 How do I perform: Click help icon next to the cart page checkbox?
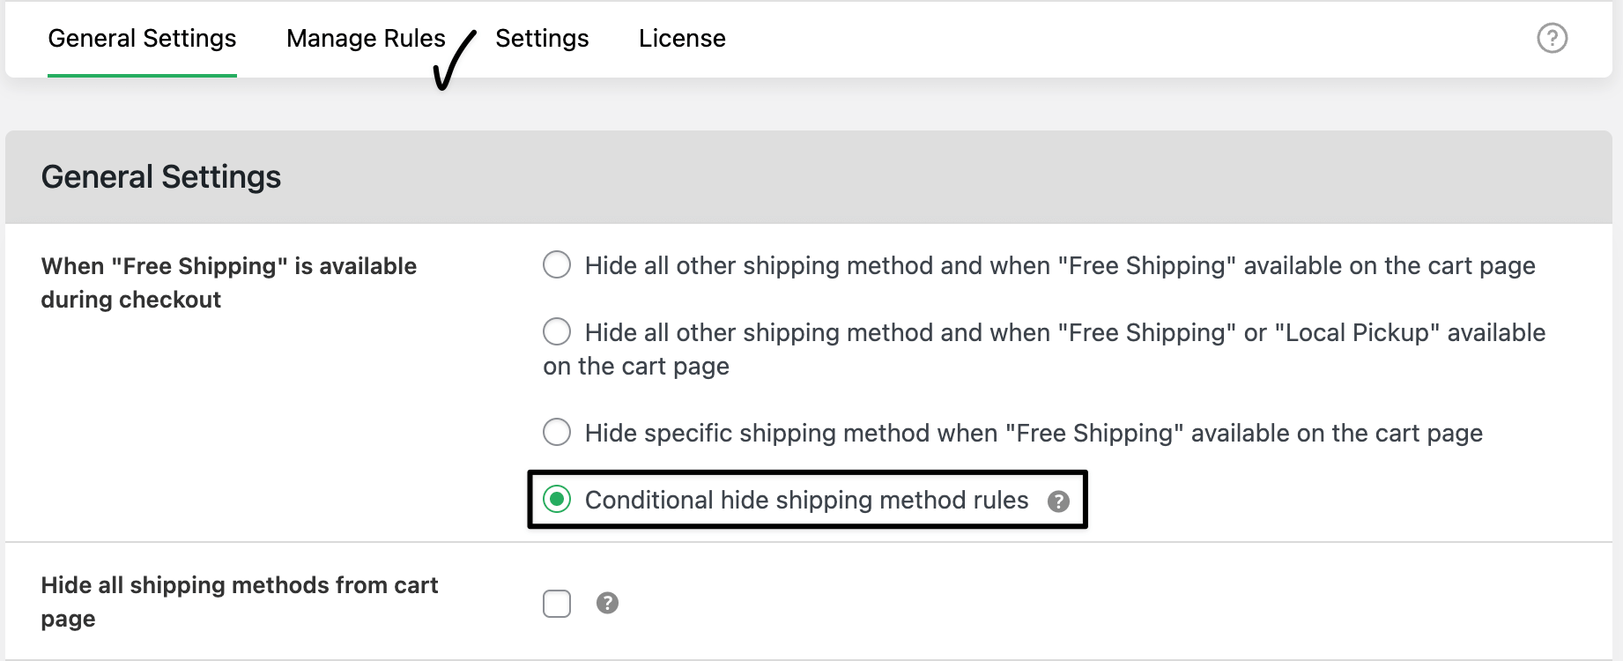607,603
